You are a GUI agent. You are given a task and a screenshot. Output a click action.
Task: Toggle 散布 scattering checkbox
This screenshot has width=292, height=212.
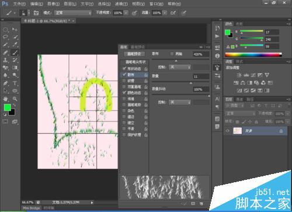tap(124, 75)
